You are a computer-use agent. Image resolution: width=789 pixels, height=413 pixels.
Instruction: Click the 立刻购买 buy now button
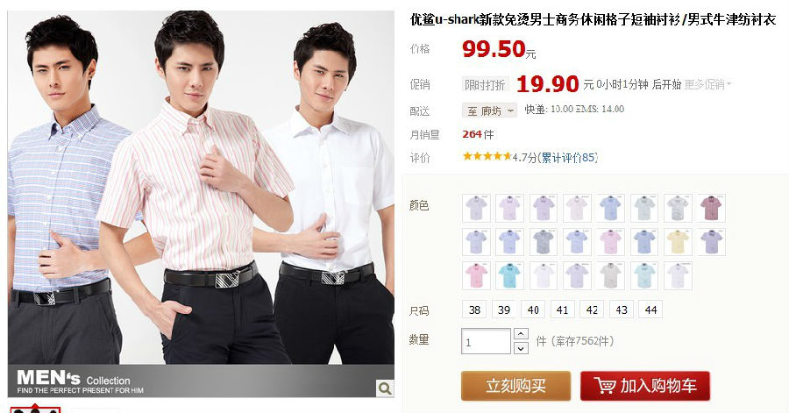(x=515, y=387)
